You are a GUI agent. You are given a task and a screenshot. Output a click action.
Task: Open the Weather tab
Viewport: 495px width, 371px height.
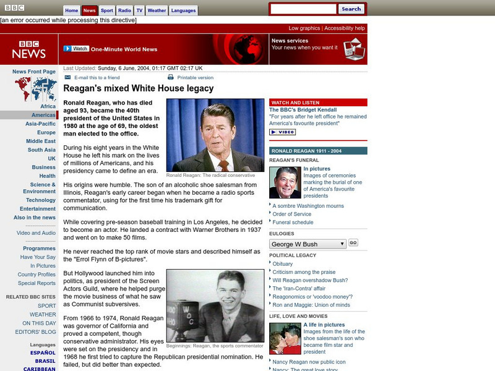pos(157,11)
